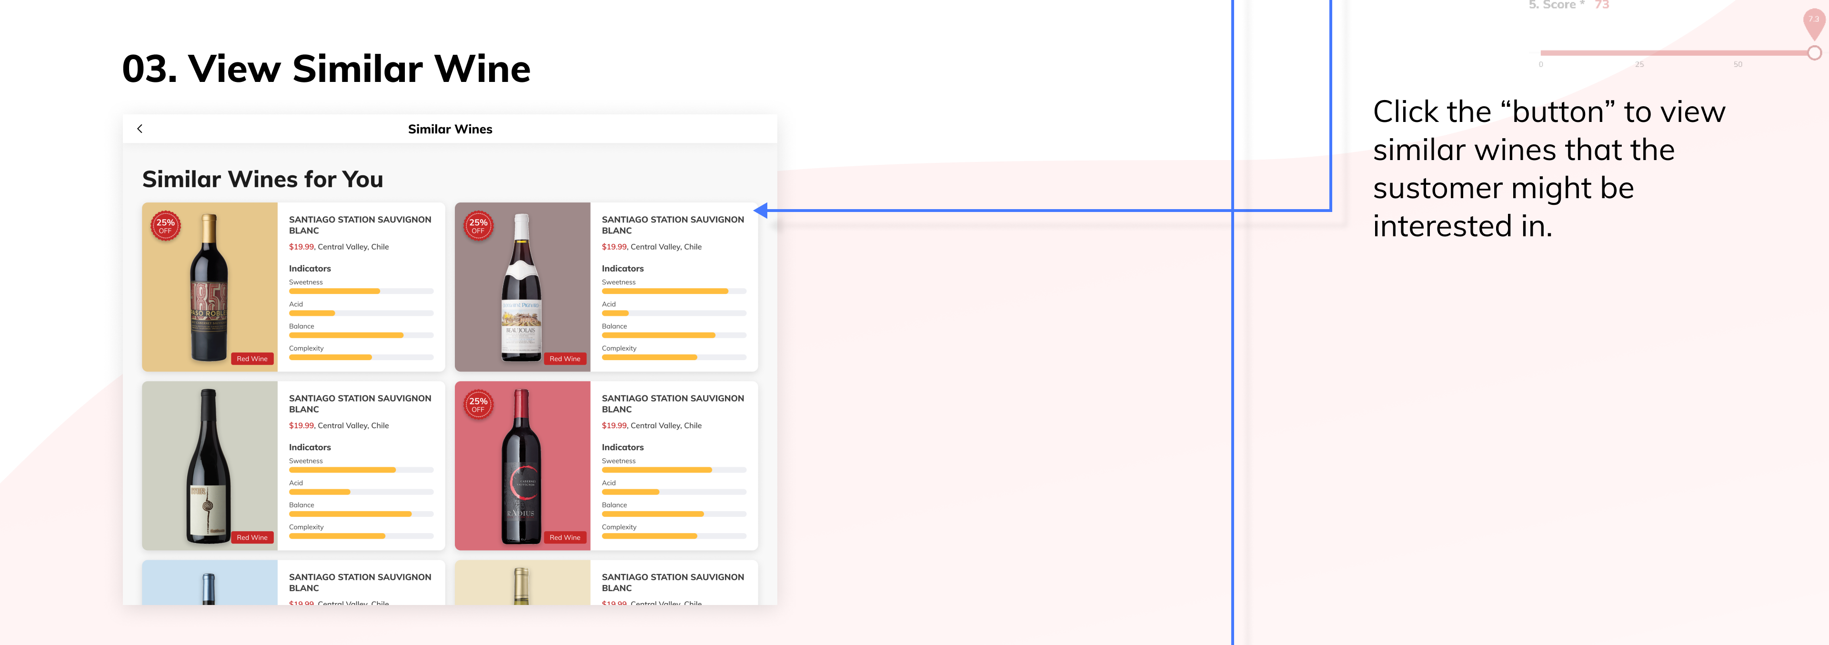The image size is (1829, 645).
Task: Click 'Indicators' label in Paso Robles card
Action: tap(310, 269)
